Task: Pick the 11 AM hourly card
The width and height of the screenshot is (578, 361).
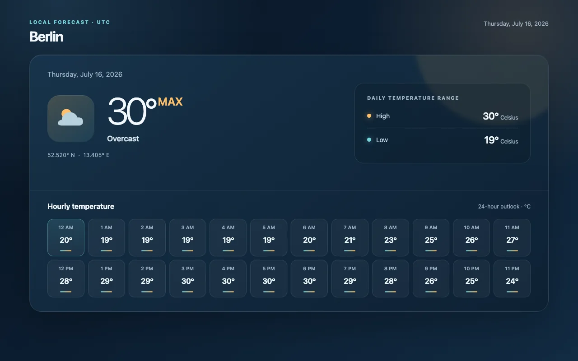Action: (x=512, y=237)
